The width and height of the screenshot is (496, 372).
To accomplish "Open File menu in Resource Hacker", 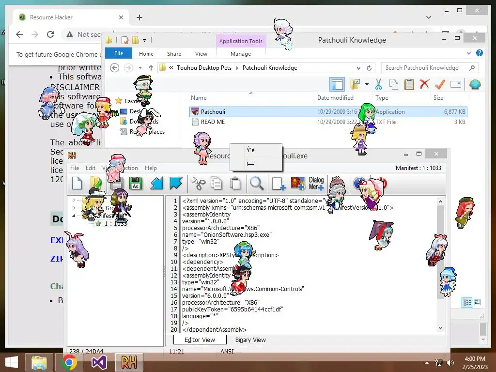I will pyautogui.click(x=75, y=168).
